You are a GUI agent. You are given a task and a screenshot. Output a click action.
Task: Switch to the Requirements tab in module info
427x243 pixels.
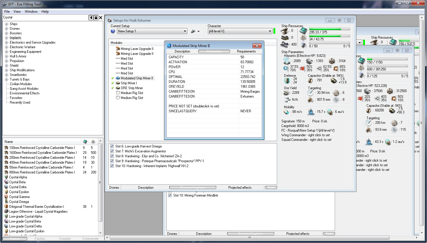point(247,51)
